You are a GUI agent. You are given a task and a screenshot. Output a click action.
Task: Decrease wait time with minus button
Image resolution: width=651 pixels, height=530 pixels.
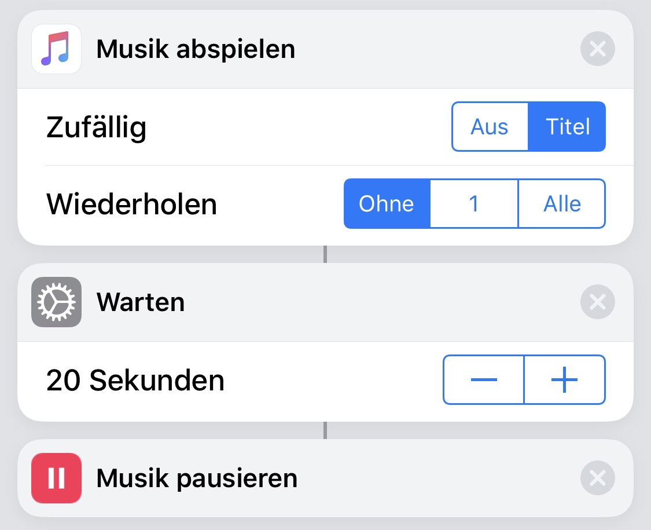point(484,380)
